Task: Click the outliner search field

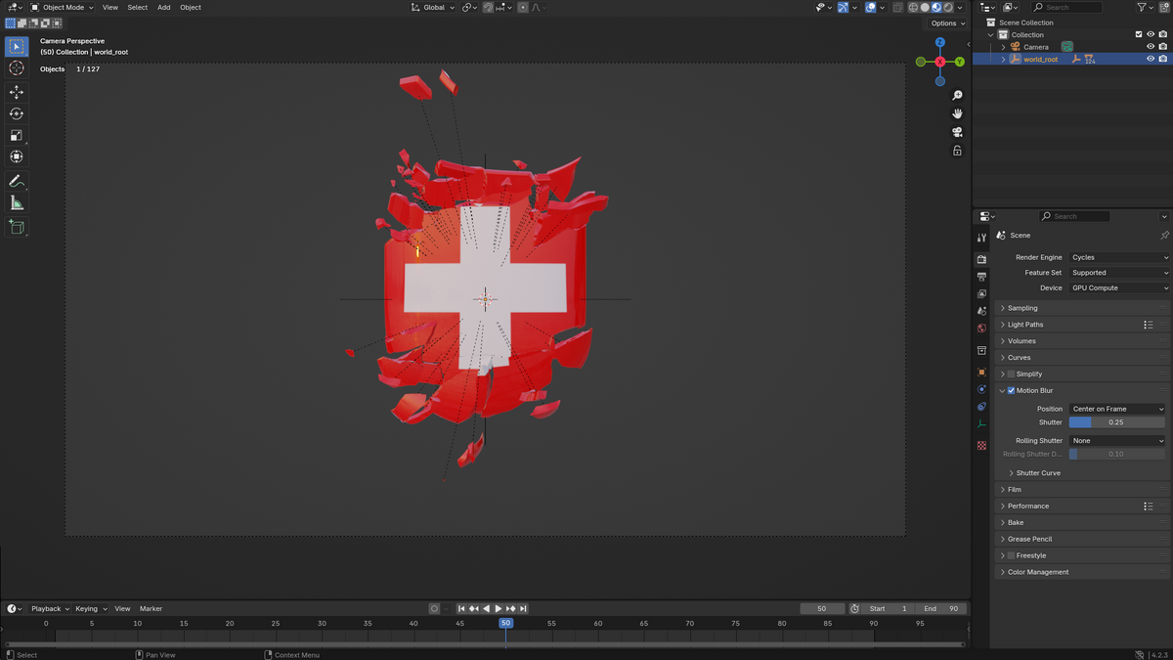Action: click(x=1068, y=7)
